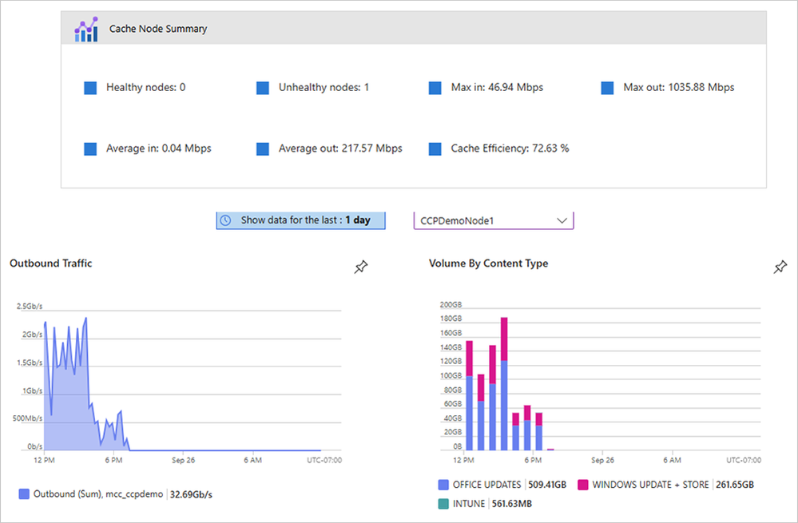Click the 561.63MB legend value

coord(512,504)
